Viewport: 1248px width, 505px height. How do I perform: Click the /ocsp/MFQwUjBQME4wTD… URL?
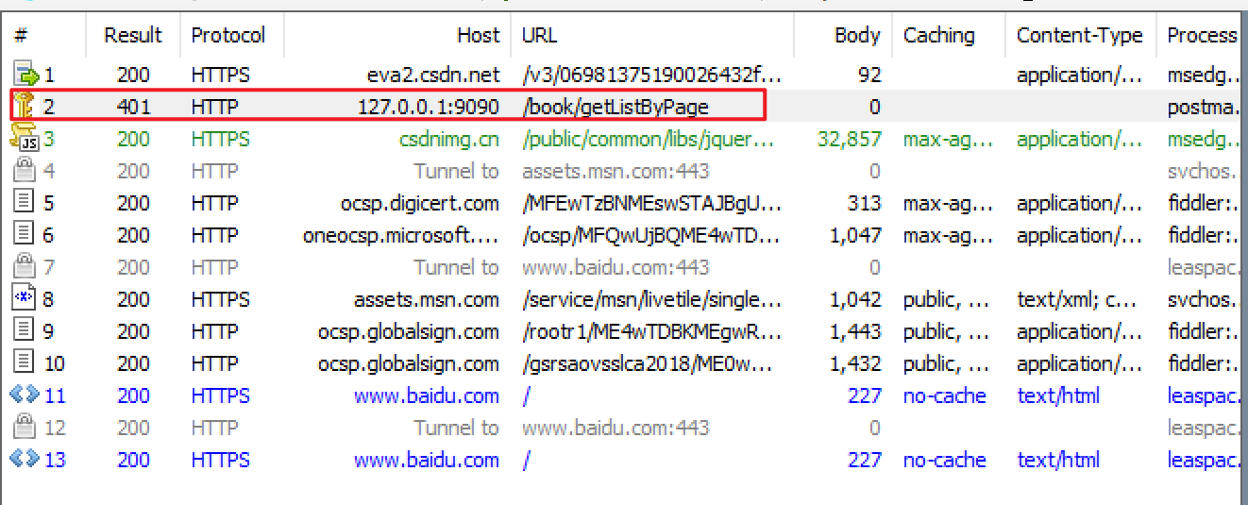(651, 235)
